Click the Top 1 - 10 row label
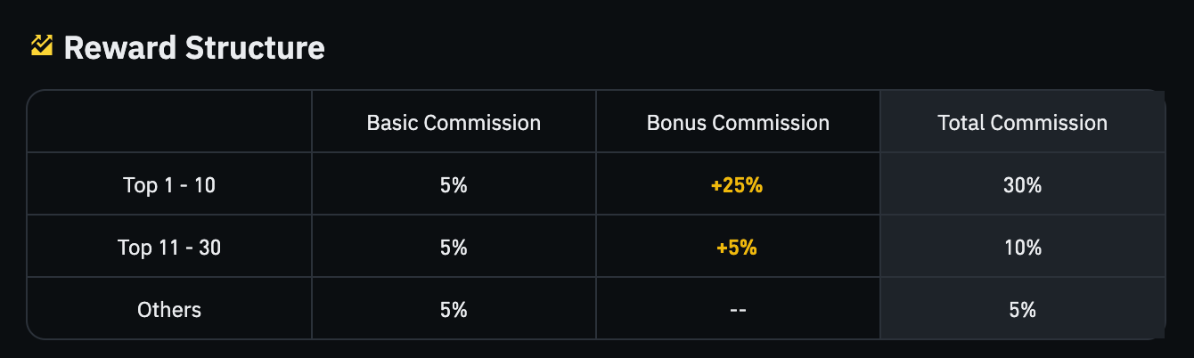Image resolution: width=1194 pixels, height=358 pixels. (x=169, y=186)
